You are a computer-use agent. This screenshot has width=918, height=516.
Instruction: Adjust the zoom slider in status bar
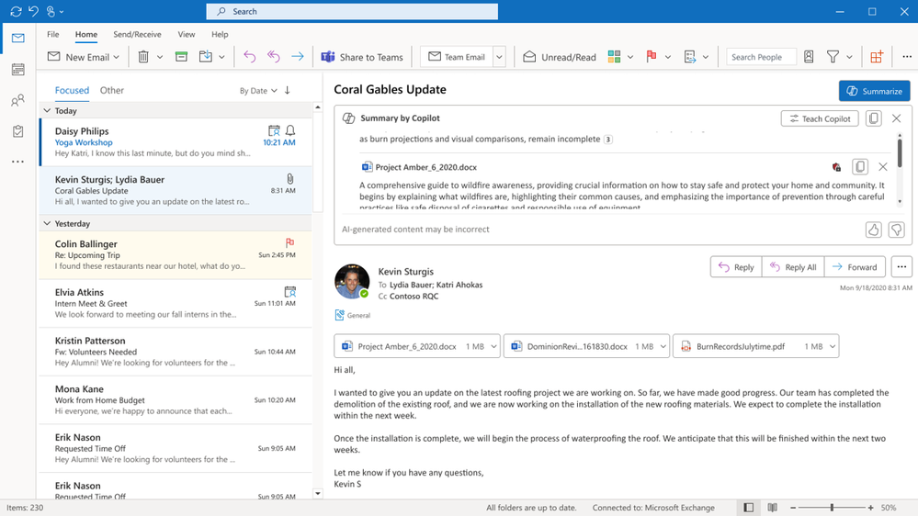(x=832, y=508)
